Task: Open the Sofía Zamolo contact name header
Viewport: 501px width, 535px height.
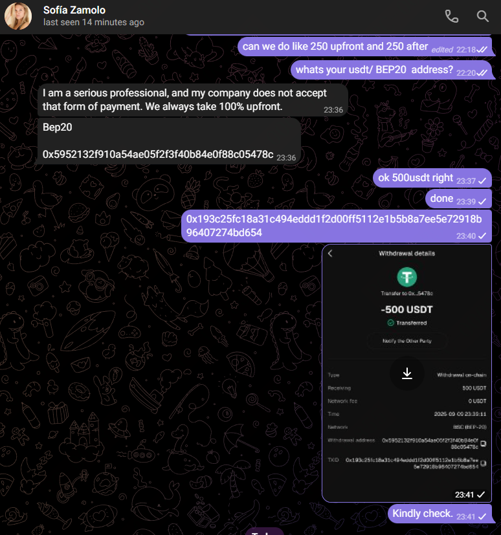Action: click(74, 10)
